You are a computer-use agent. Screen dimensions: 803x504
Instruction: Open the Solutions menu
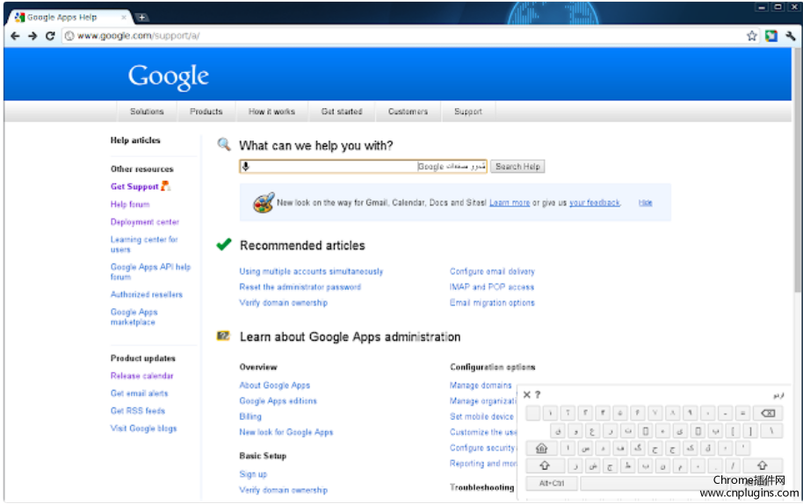coord(147,112)
